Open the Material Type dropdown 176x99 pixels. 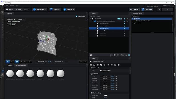105,70
